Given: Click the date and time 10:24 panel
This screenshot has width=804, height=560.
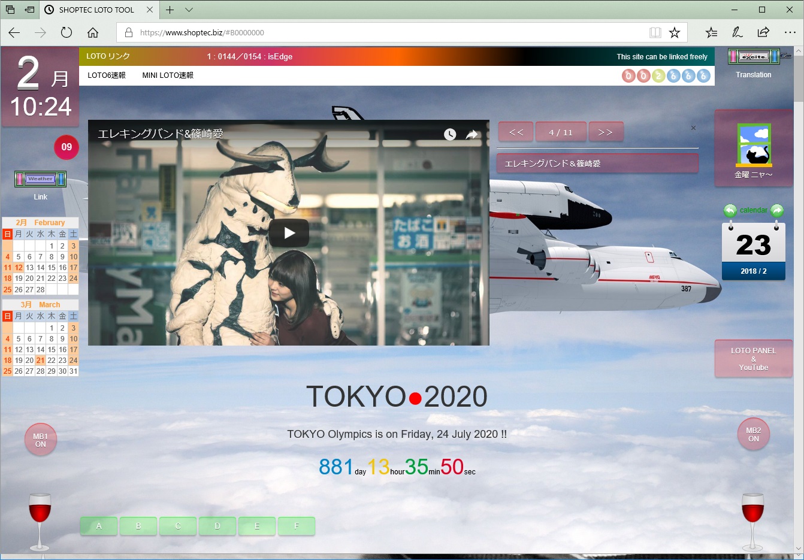Looking at the screenshot, I should click(40, 87).
